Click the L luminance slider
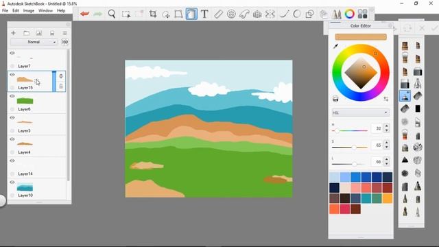439x247 pixels. coord(350,164)
